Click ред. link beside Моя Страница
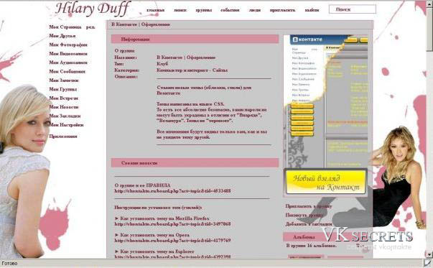Screen dimensions: 433x268 pyautogui.click(x=90, y=27)
